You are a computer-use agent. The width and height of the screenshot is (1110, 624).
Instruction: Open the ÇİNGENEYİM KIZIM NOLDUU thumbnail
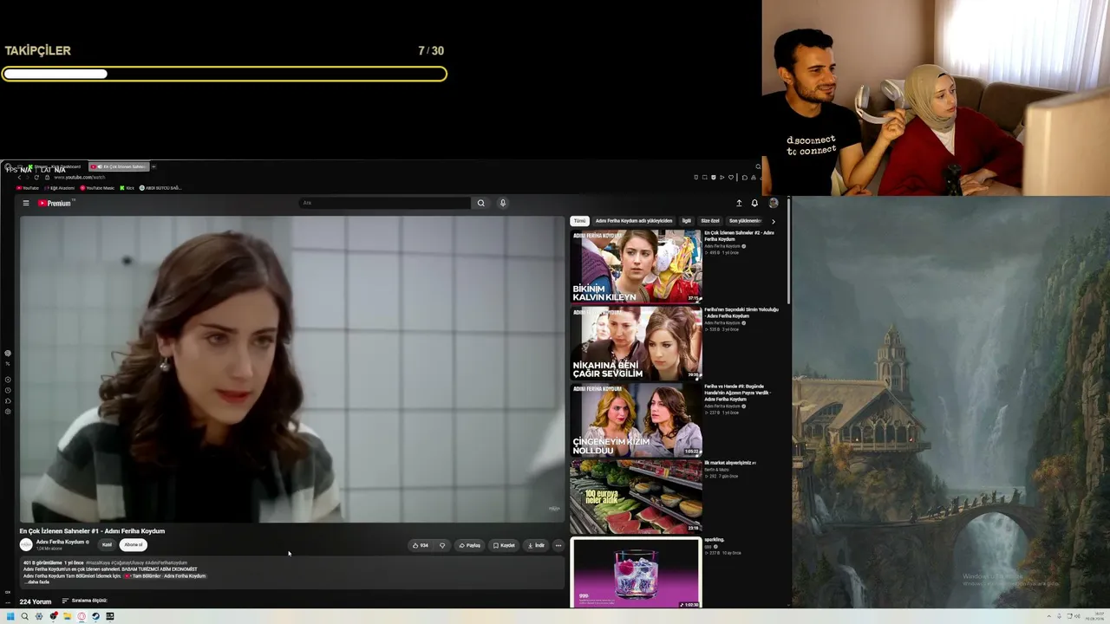pyautogui.click(x=636, y=420)
